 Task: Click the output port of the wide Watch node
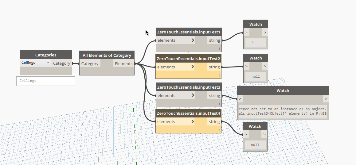[326, 98]
